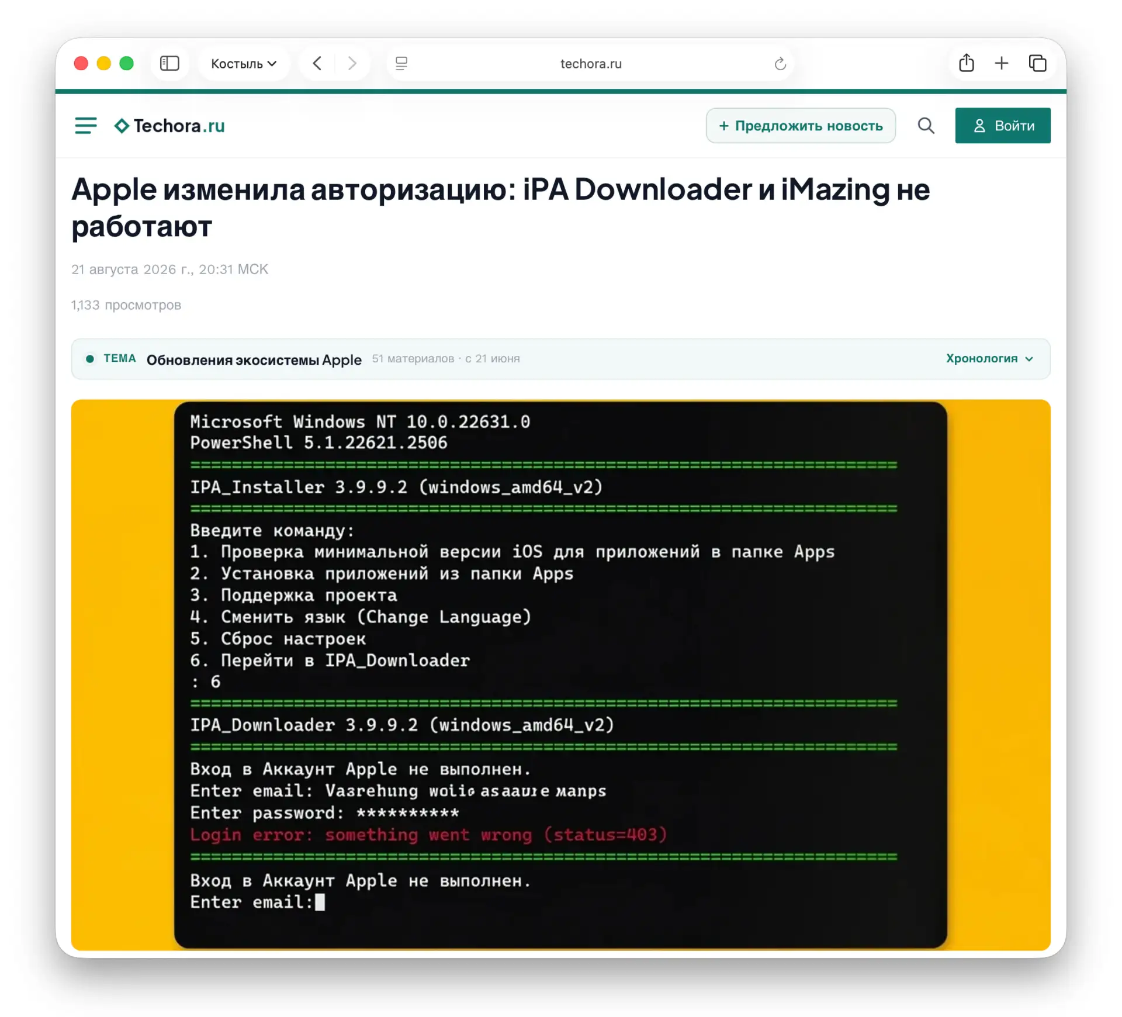This screenshot has height=1017, width=1122.
Task: Open a new Safari tab
Action: (1002, 63)
